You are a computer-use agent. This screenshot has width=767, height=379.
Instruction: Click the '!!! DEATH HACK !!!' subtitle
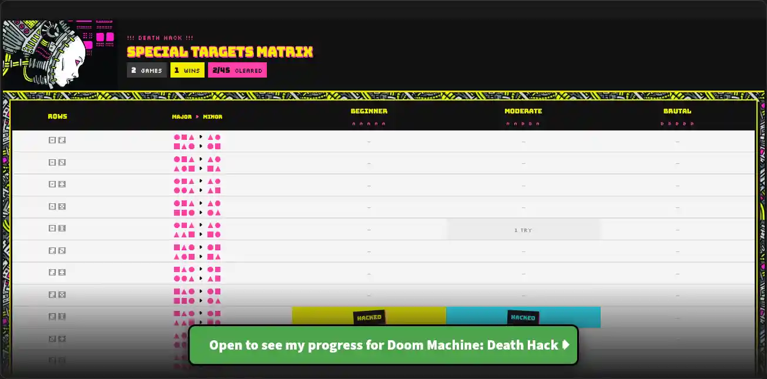click(x=160, y=38)
